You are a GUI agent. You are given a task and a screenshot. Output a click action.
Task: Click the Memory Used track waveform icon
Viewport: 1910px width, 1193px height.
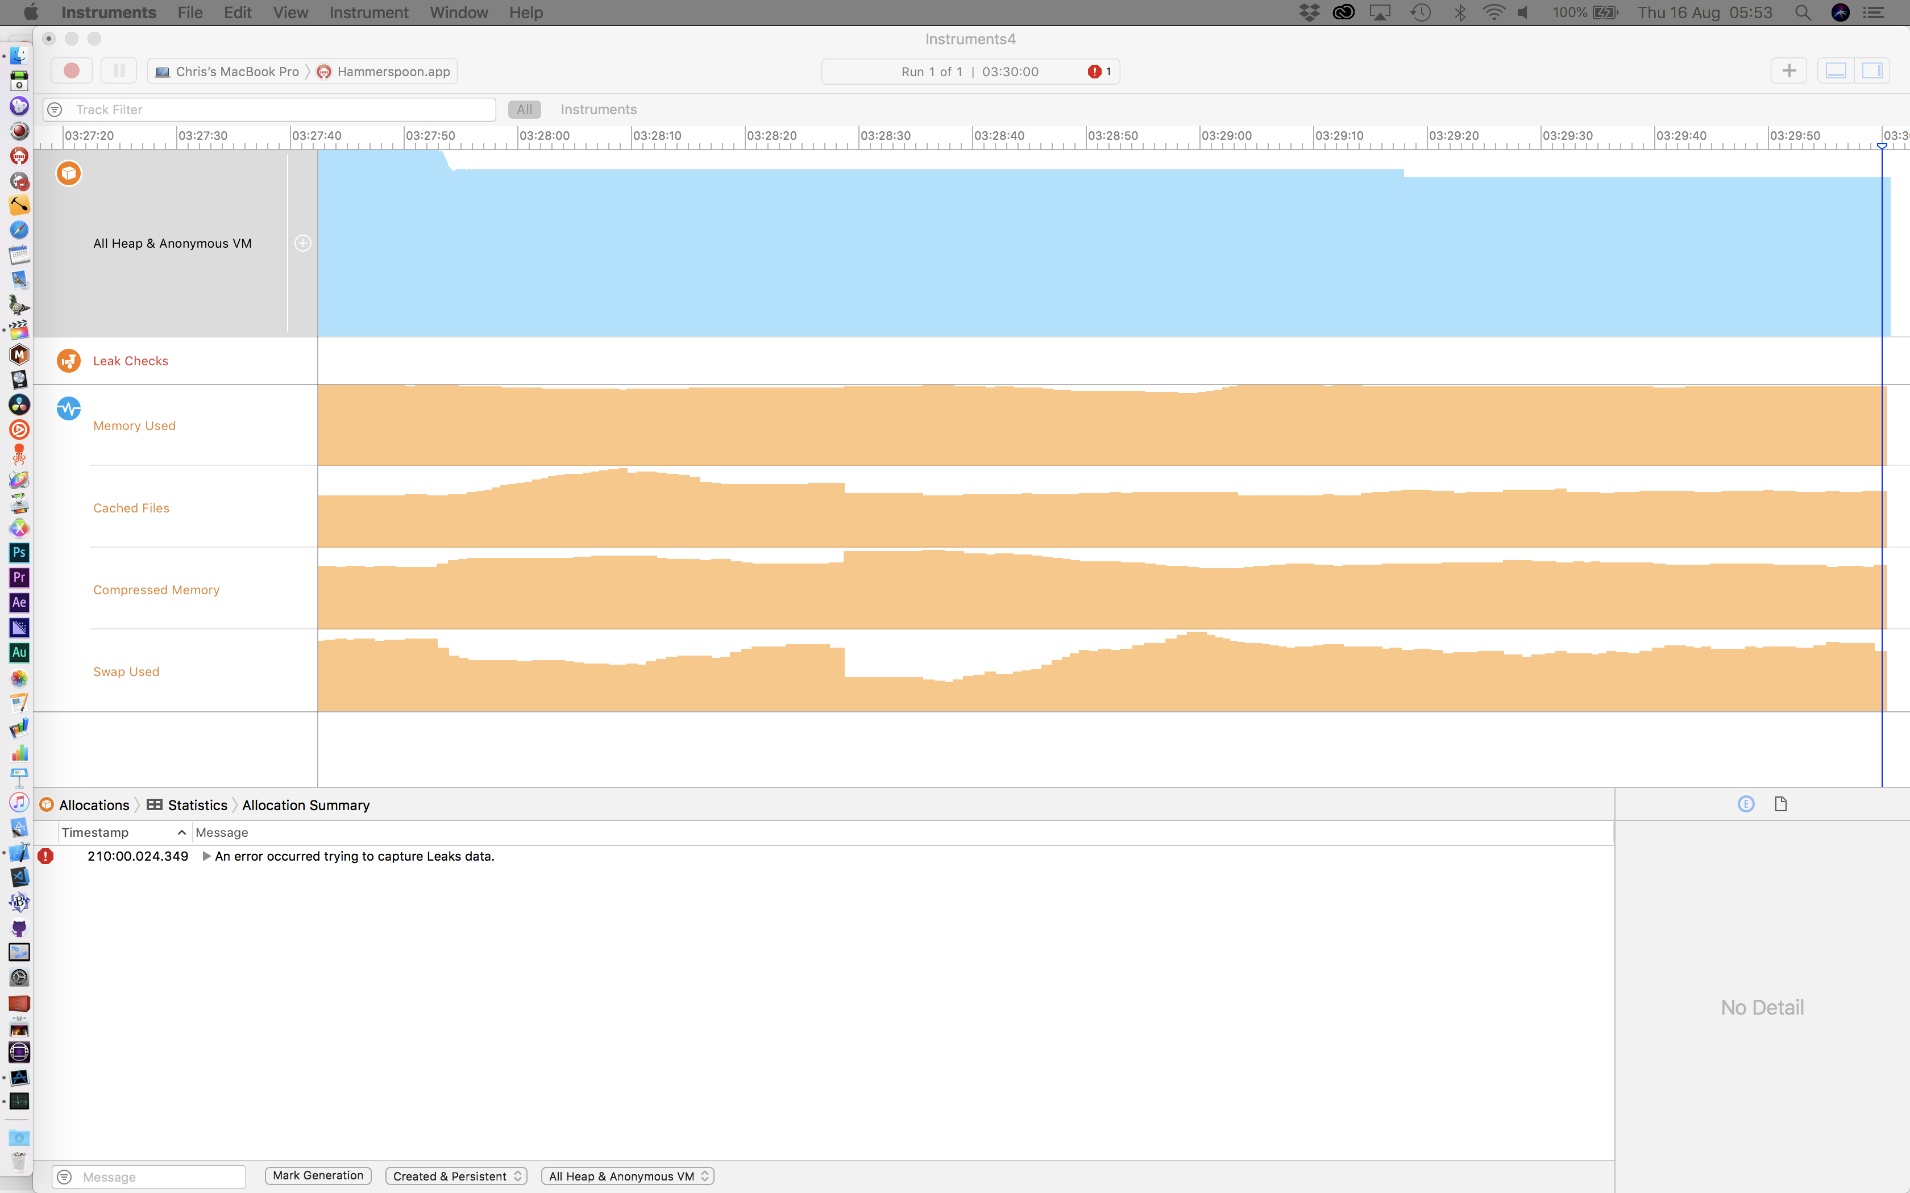(x=69, y=408)
